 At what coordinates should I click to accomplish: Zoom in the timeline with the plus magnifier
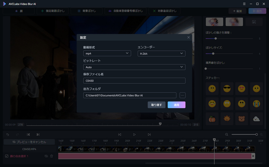[261, 135]
